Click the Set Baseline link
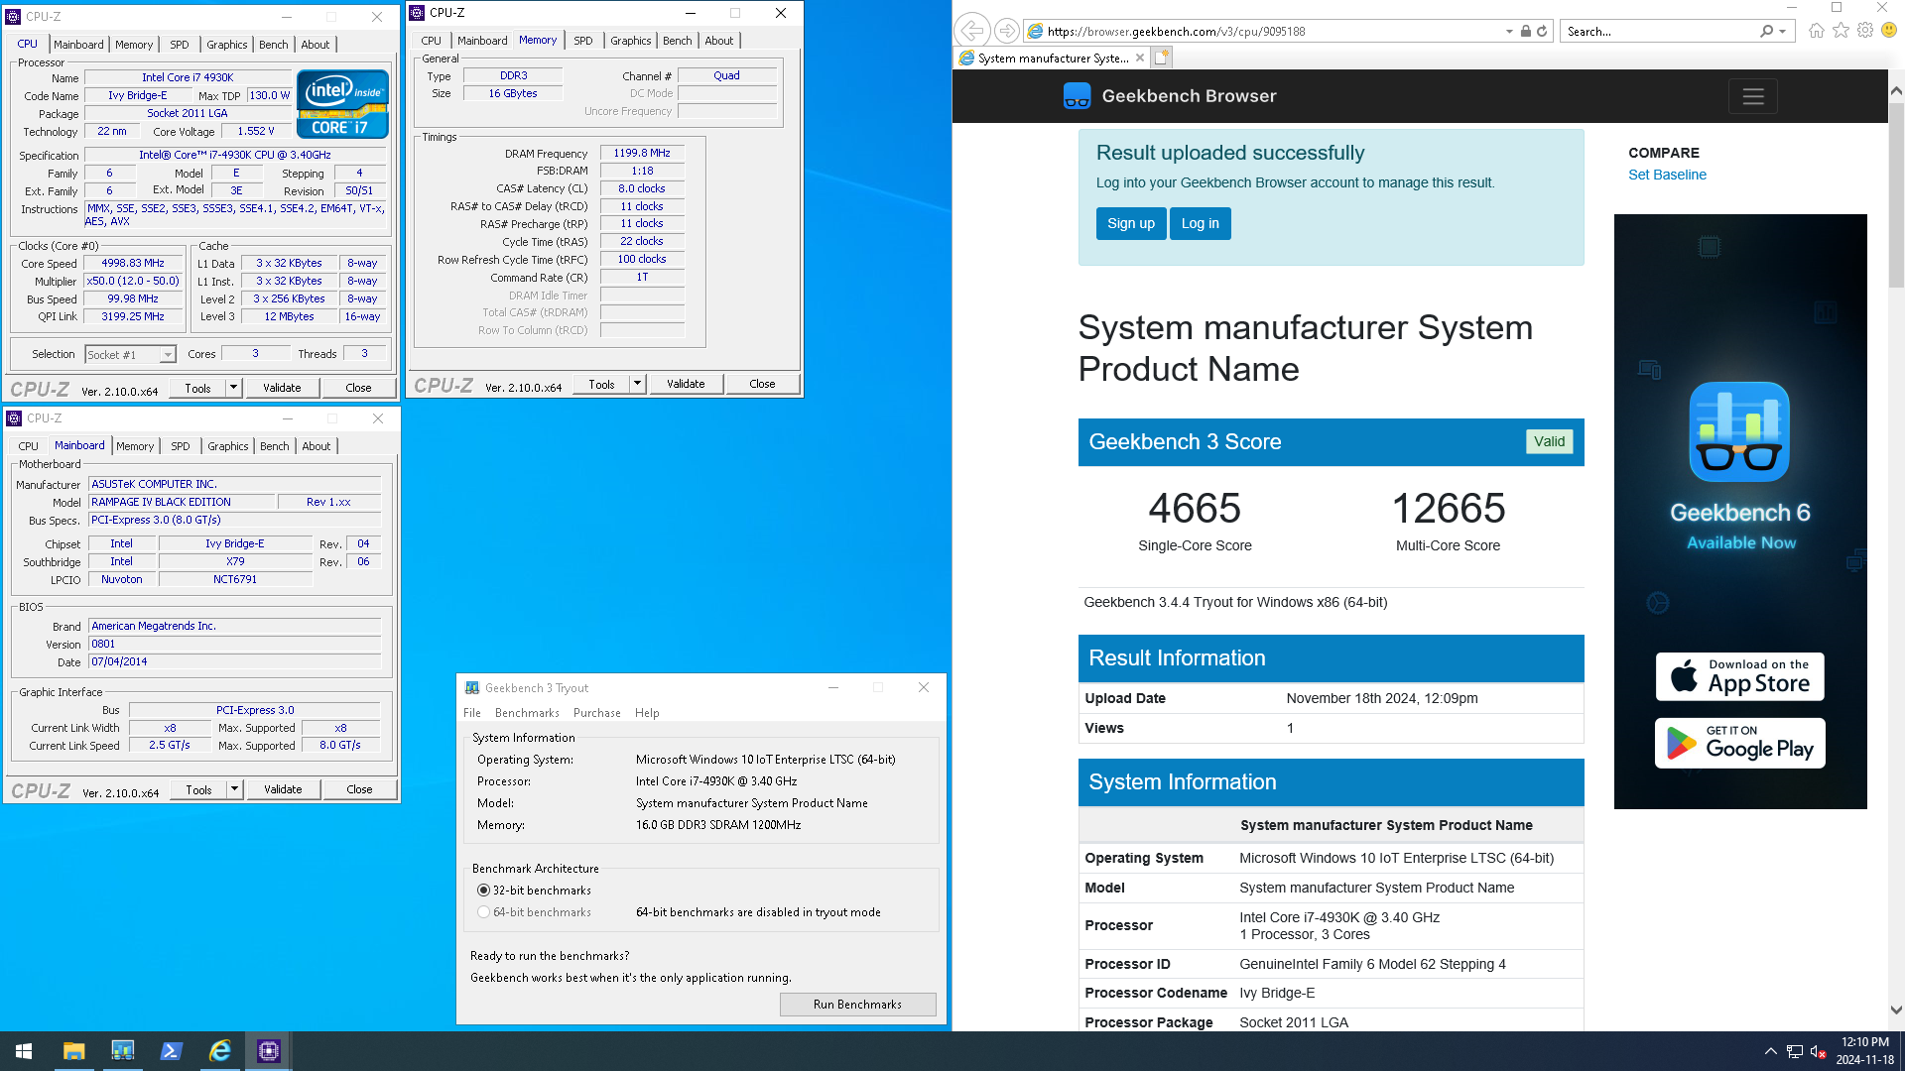This screenshot has height=1071, width=1905. pyautogui.click(x=1667, y=175)
